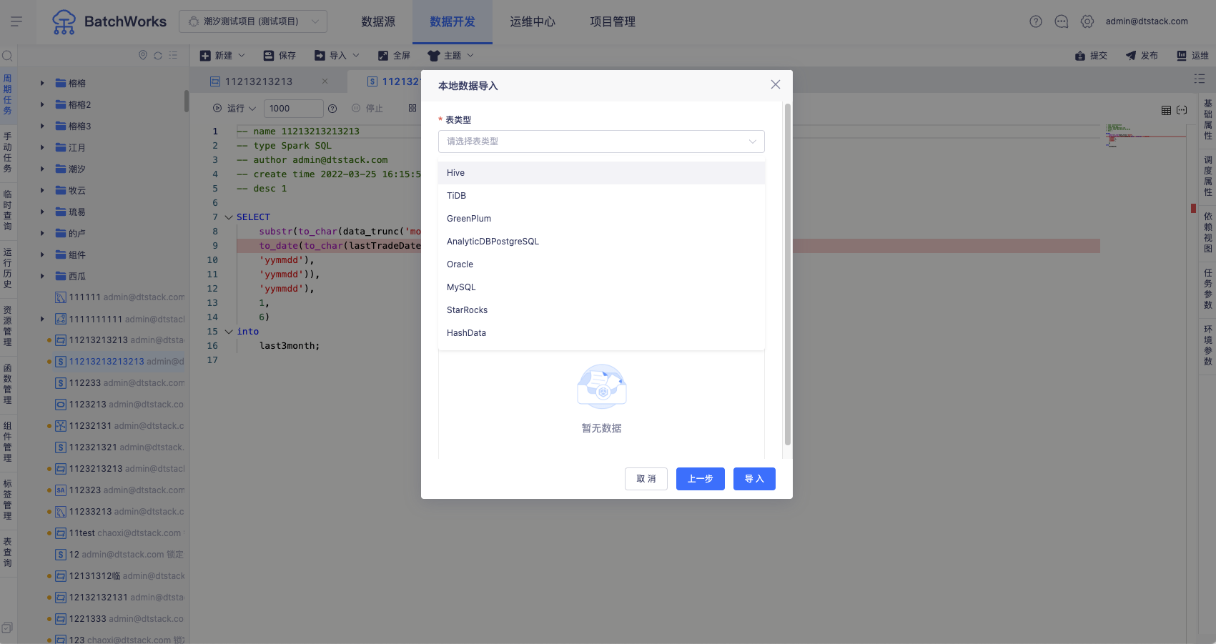Refresh the task tree
This screenshot has height=644, width=1216.
tap(158, 55)
